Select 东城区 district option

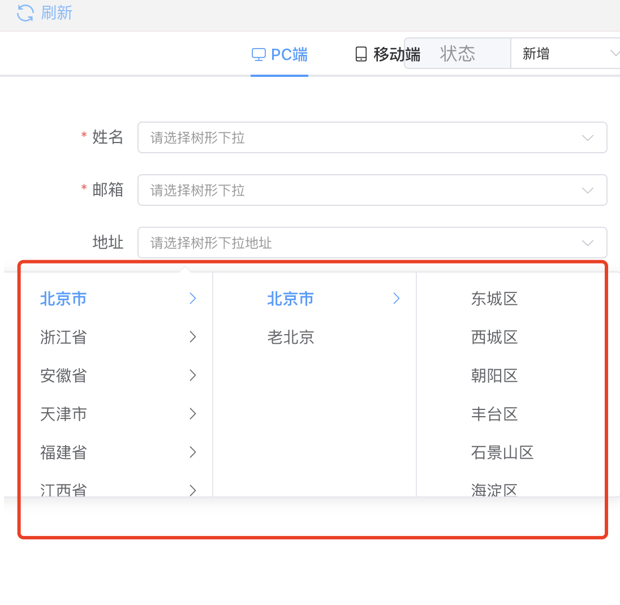pyautogui.click(x=494, y=299)
